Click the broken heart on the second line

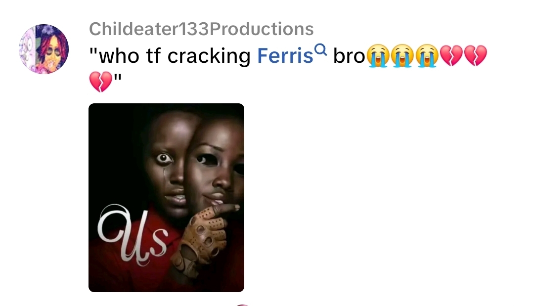click(100, 82)
